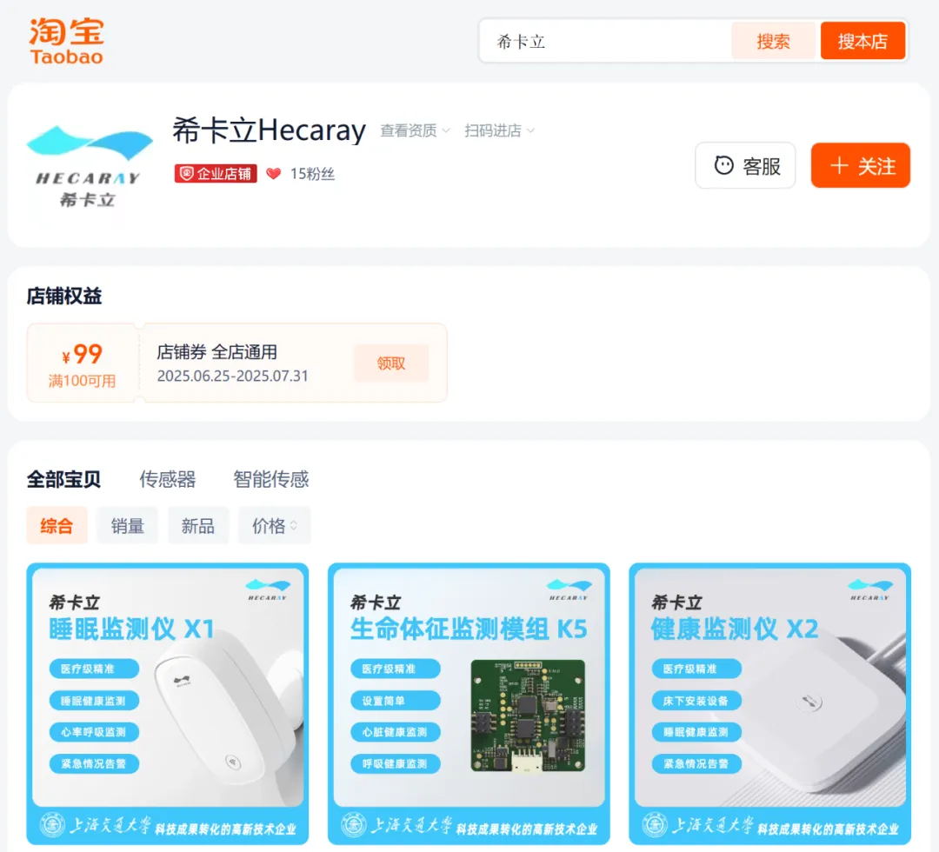Toggle the 价格 sort order
The height and width of the screenshot is (852, 939).
click(274, 526)
